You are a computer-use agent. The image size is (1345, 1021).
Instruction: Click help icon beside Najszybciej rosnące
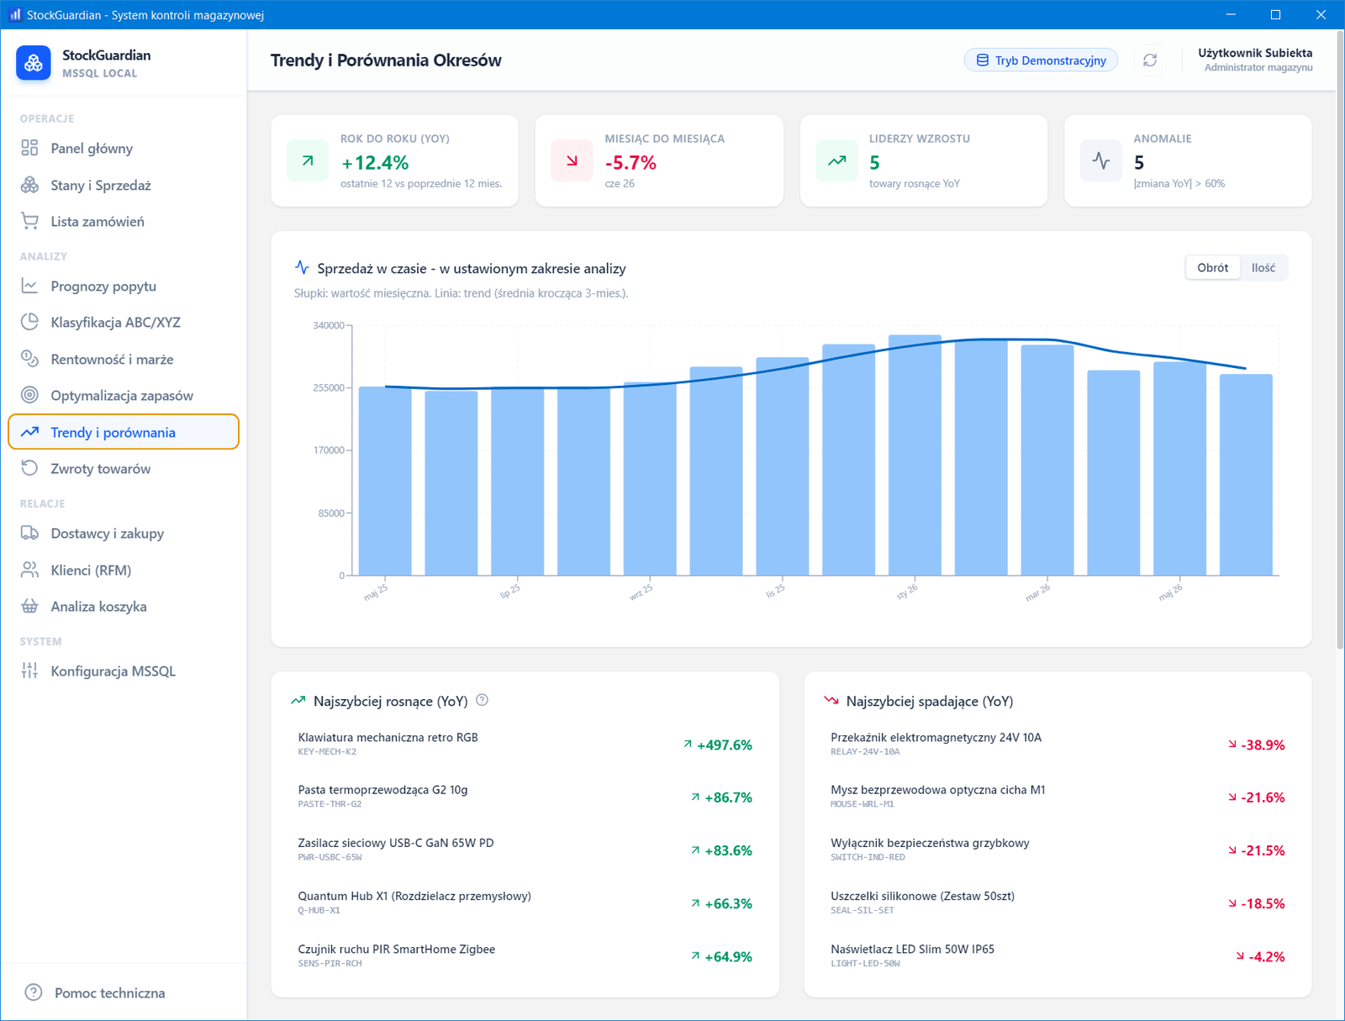click(482, 700)
